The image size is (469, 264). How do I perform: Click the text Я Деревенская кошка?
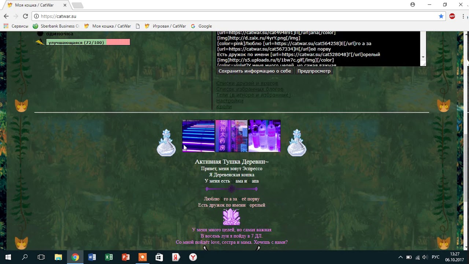coord(232,175)
